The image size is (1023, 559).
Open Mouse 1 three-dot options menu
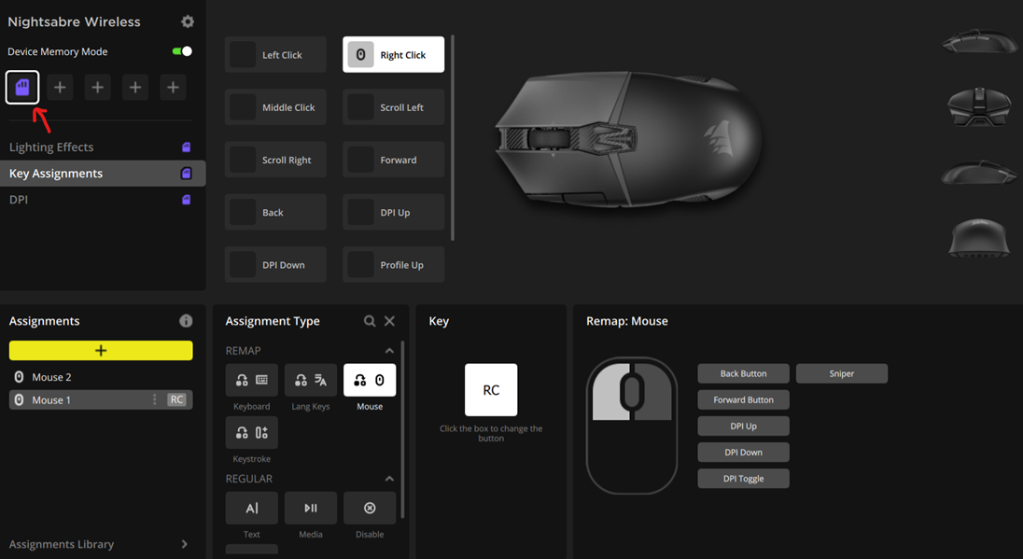(x=155, y=399)
